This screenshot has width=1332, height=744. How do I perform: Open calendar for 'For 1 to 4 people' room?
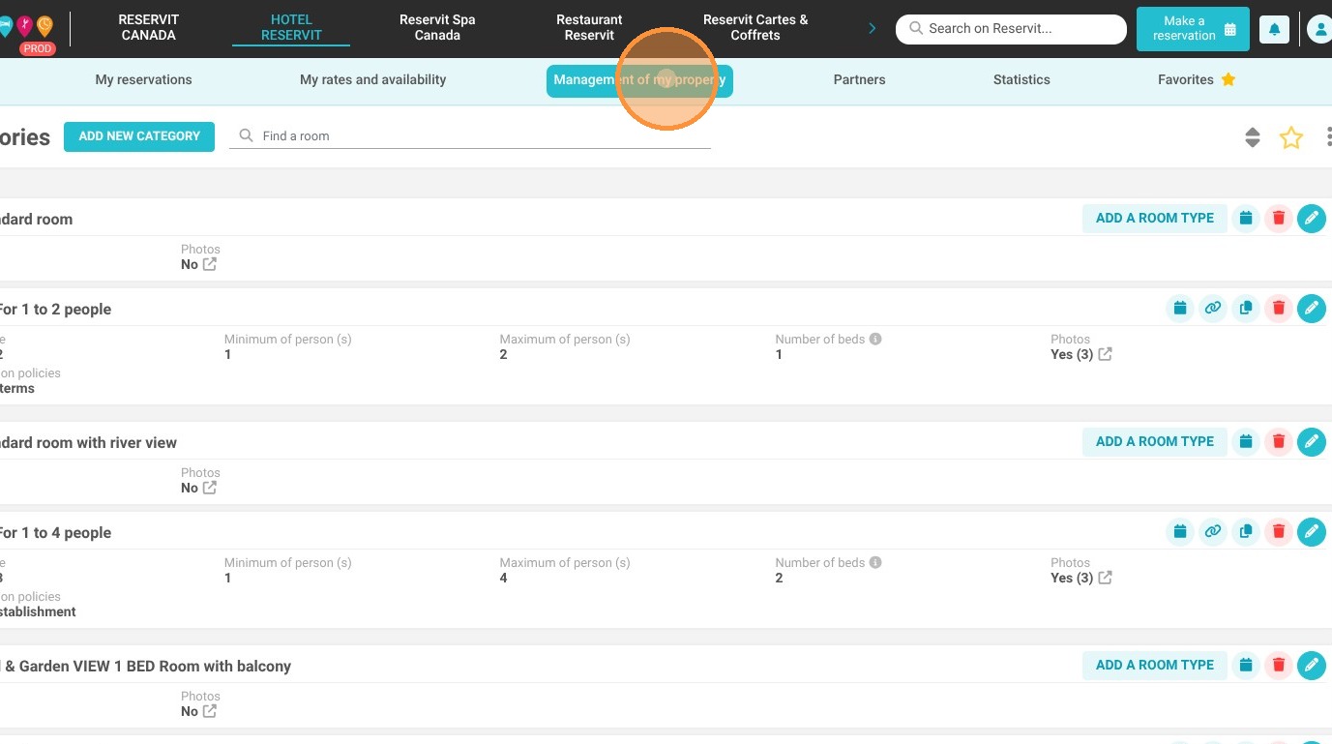[1180, 532]
